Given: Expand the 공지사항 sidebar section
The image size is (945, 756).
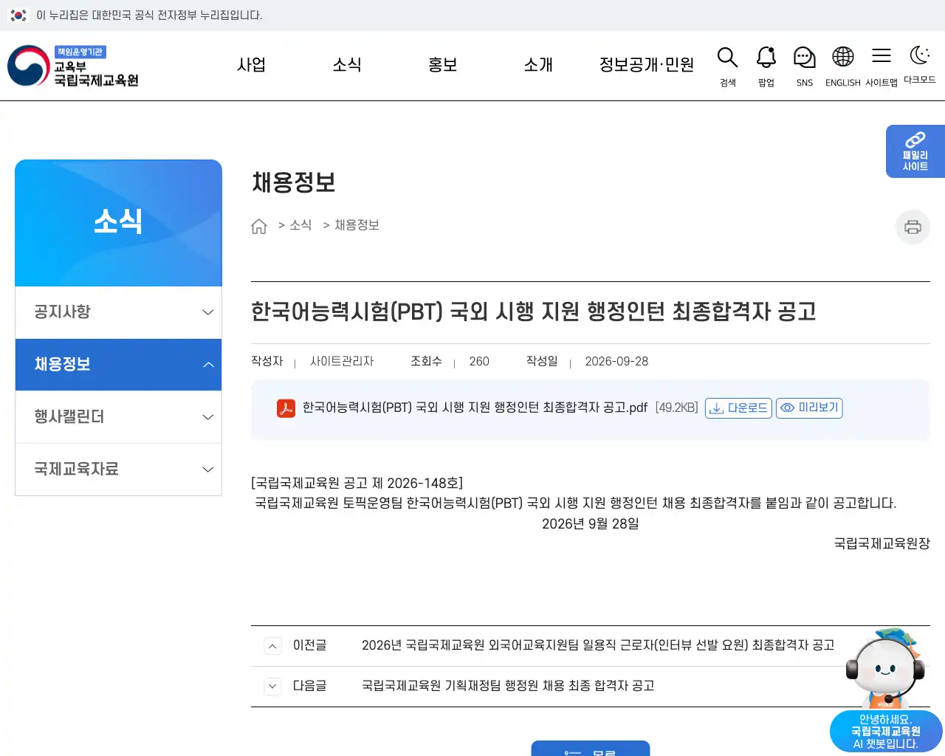Looking at the screenshot, I should 118,312.
